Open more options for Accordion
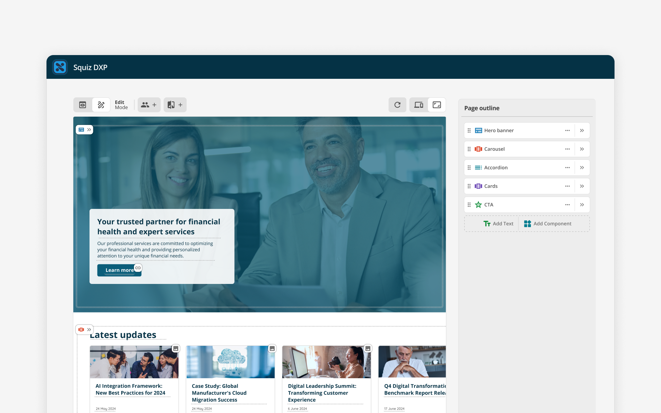Screen dimensions: 661x413 click(567, 168)
